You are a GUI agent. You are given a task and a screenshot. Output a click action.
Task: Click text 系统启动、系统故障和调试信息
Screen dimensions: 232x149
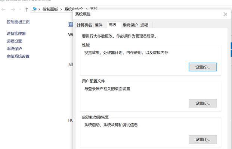coord(111,125)
